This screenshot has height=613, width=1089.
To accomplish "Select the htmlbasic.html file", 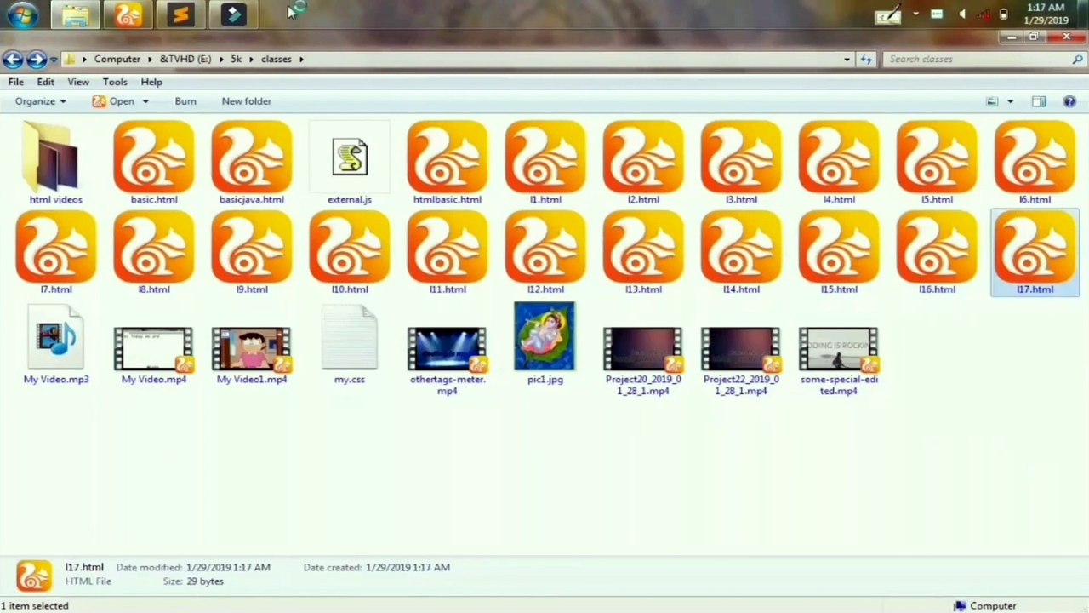I will coord(448,163).
